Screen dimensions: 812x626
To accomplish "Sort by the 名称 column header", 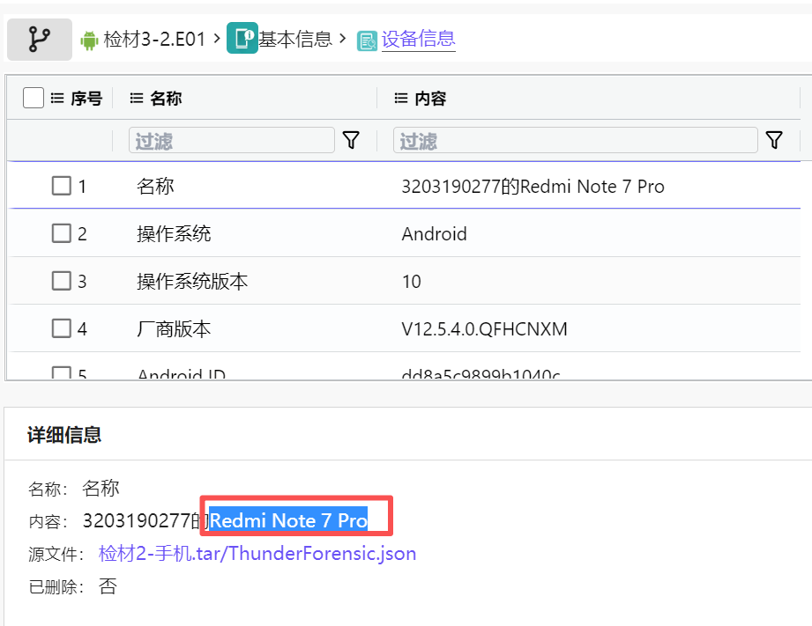I will (x=166, y=99).
